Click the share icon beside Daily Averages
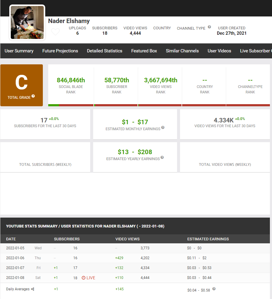 click(x=33, y=289)
